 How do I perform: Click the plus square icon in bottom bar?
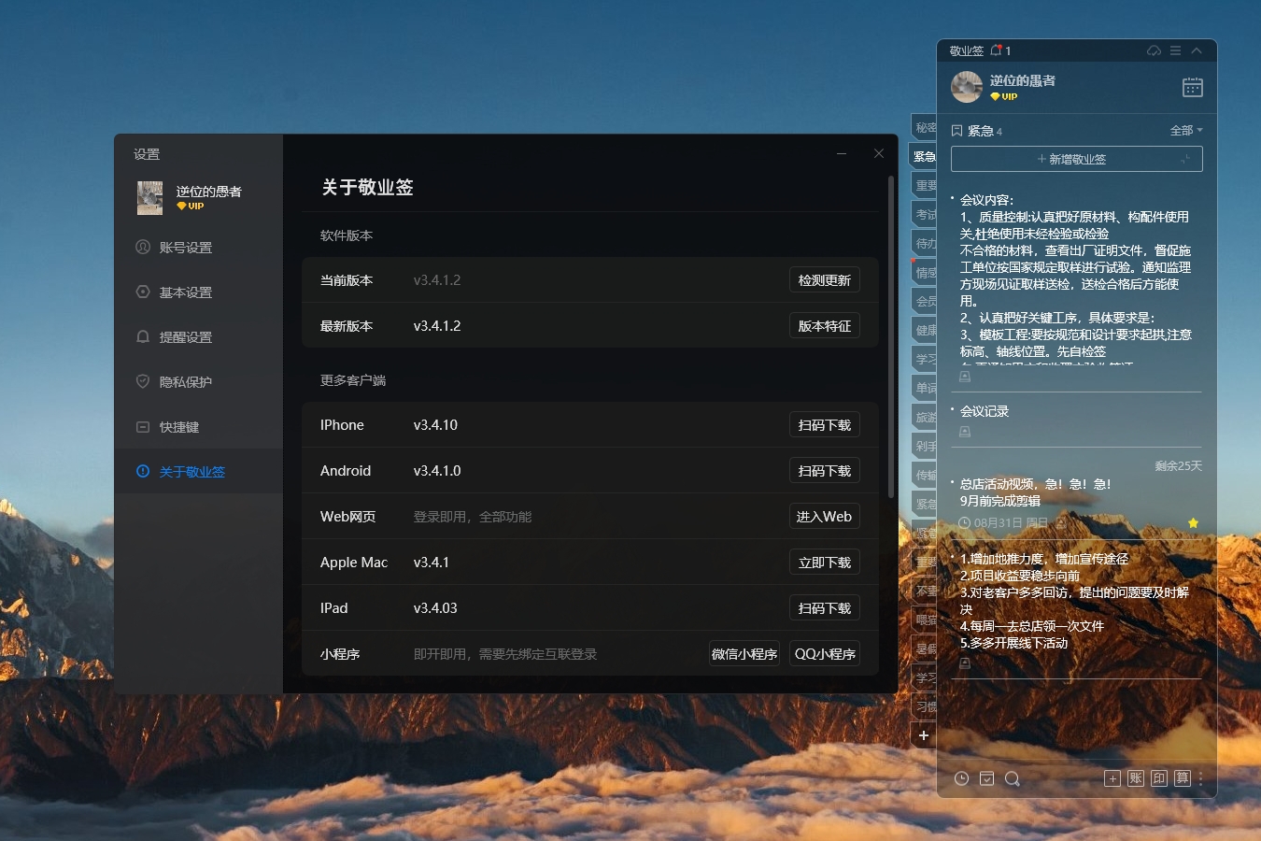click(1112, 778)
